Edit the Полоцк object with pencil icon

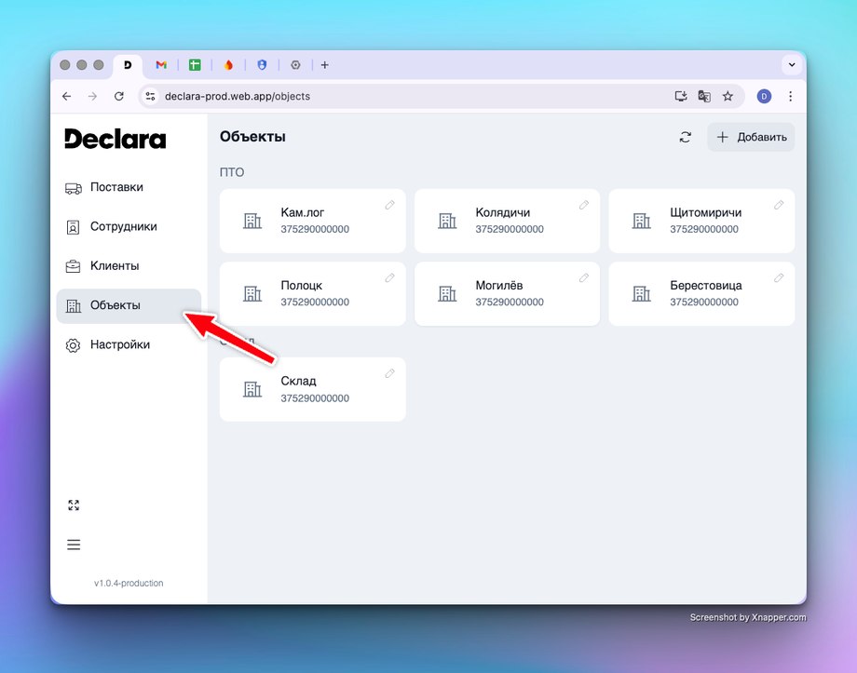tap(389, 278)
